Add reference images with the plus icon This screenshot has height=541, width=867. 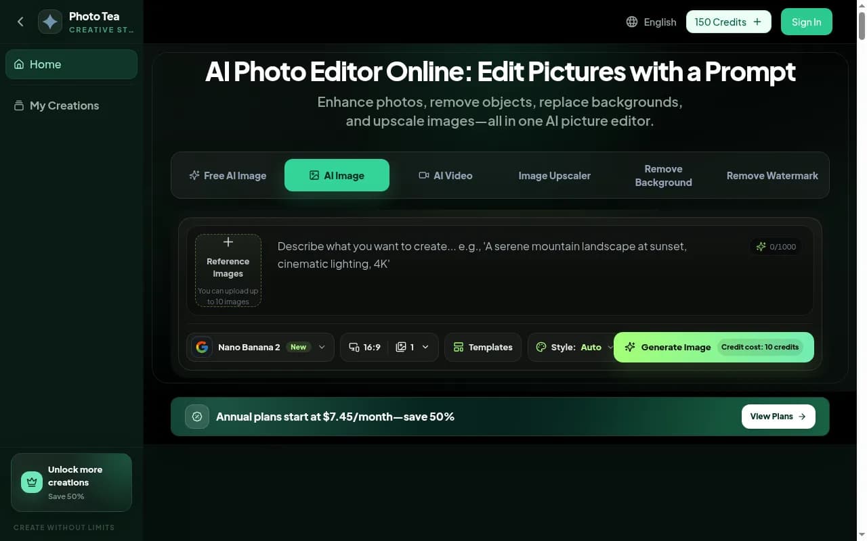click(228, 242)
